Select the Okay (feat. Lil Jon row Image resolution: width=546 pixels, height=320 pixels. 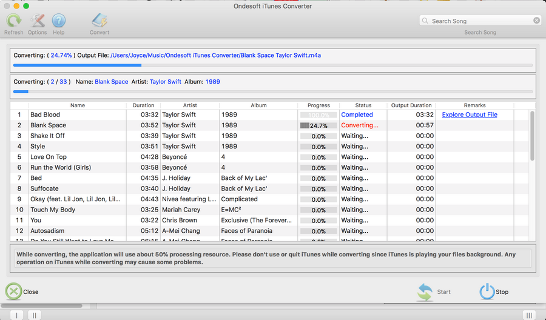269,199
